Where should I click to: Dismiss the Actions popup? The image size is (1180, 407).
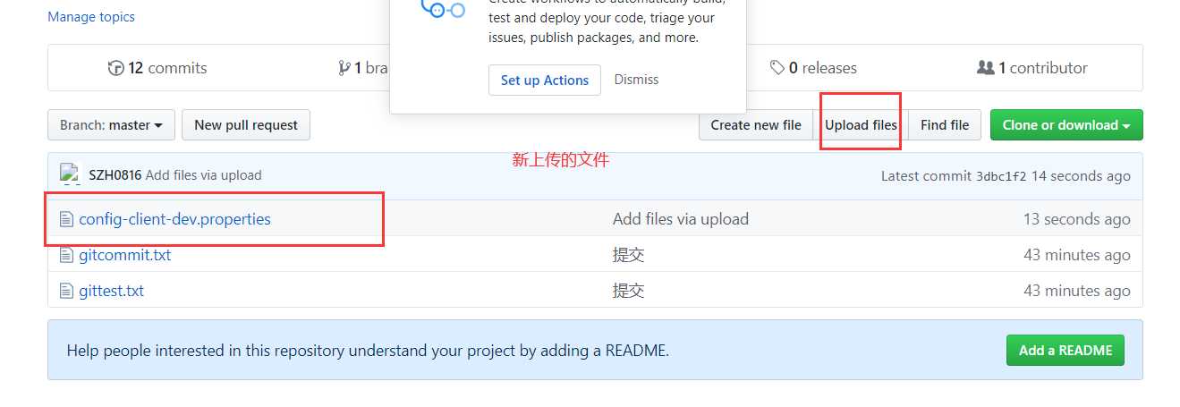636,80
